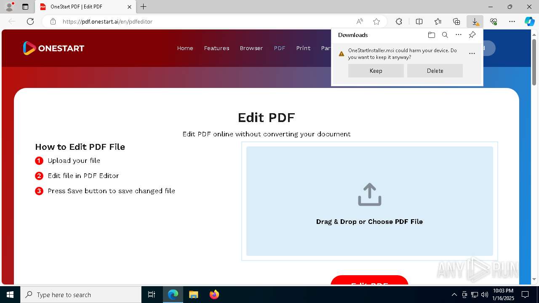Open the Browser nav item
Screen dimensions: 539x303
tap(251, 48)
